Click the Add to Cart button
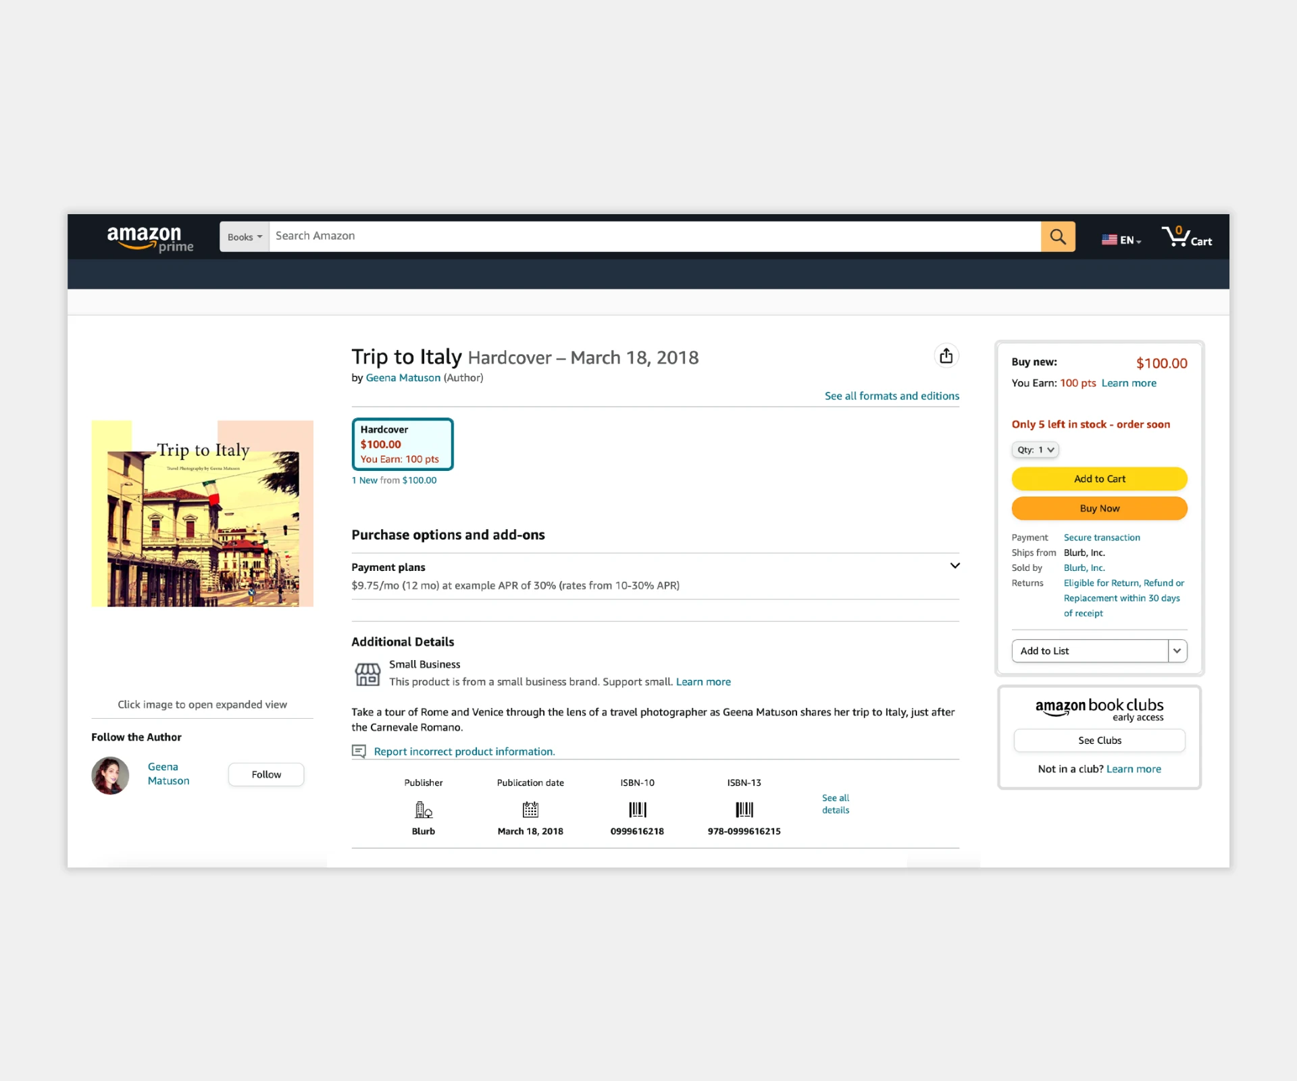The height and width of the screenshot is (1081, 1297). 1099,479
